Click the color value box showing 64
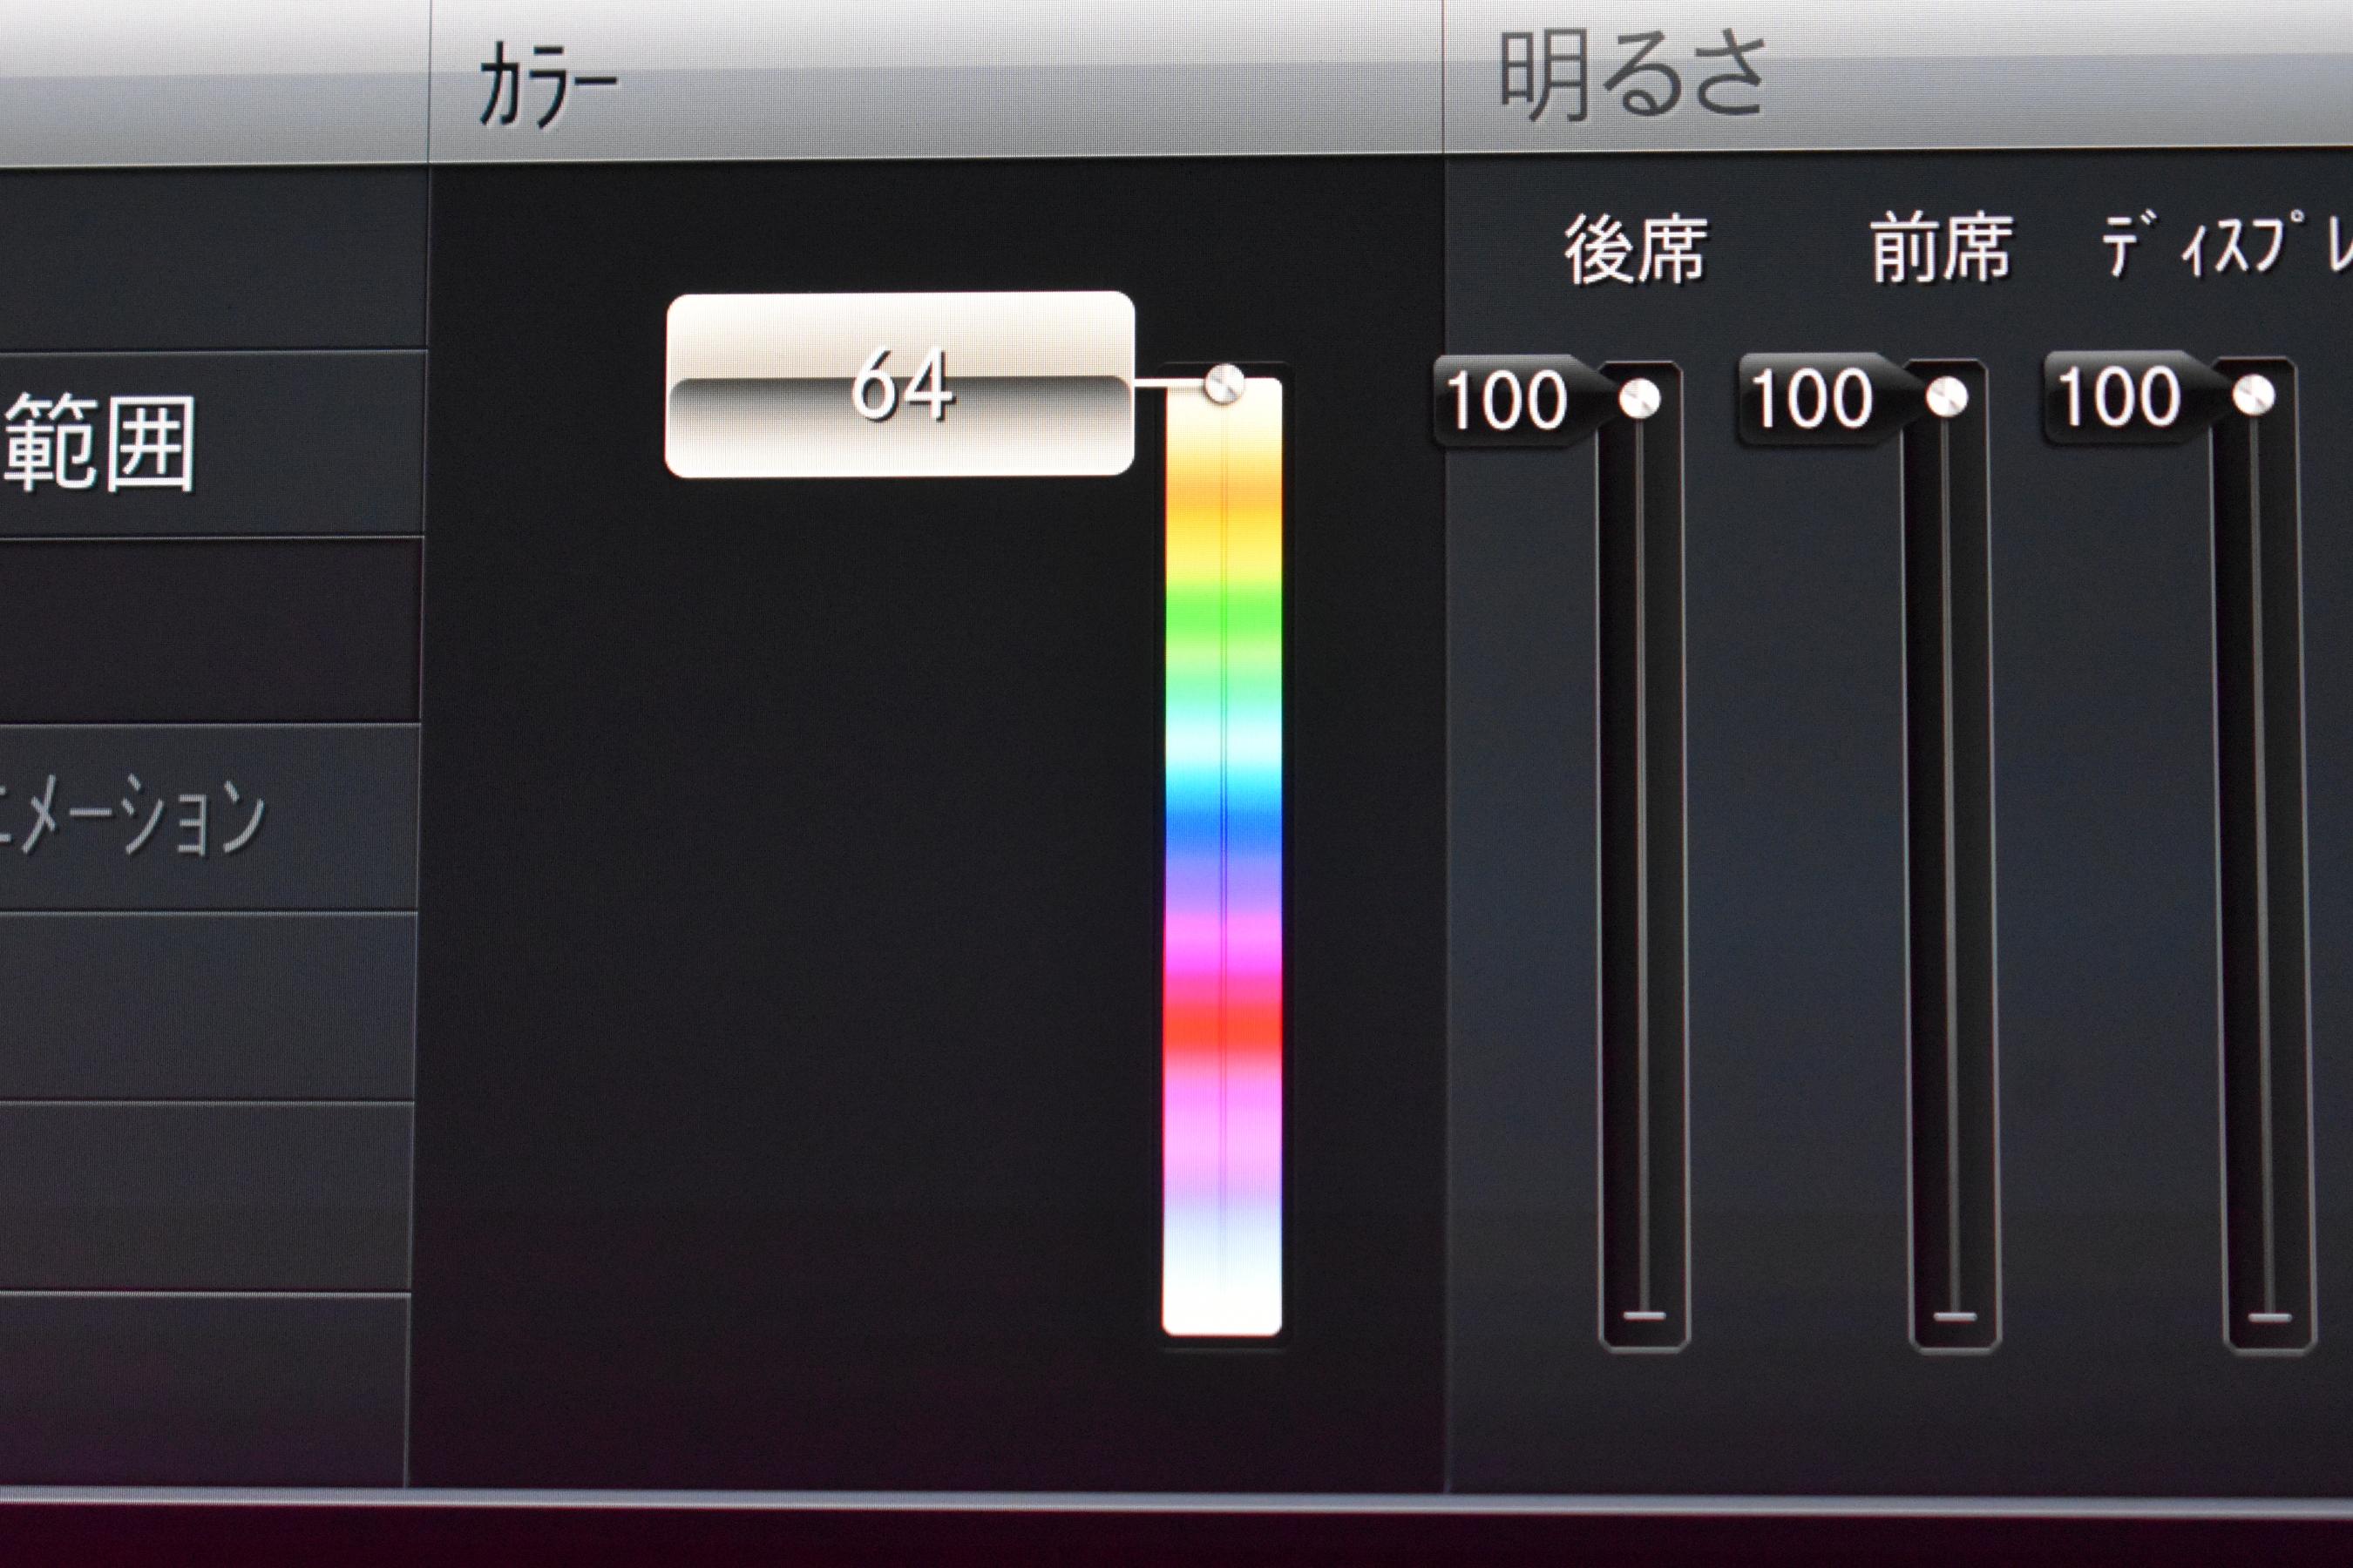The image size is (2353, 1568). [x=899, y=384]
